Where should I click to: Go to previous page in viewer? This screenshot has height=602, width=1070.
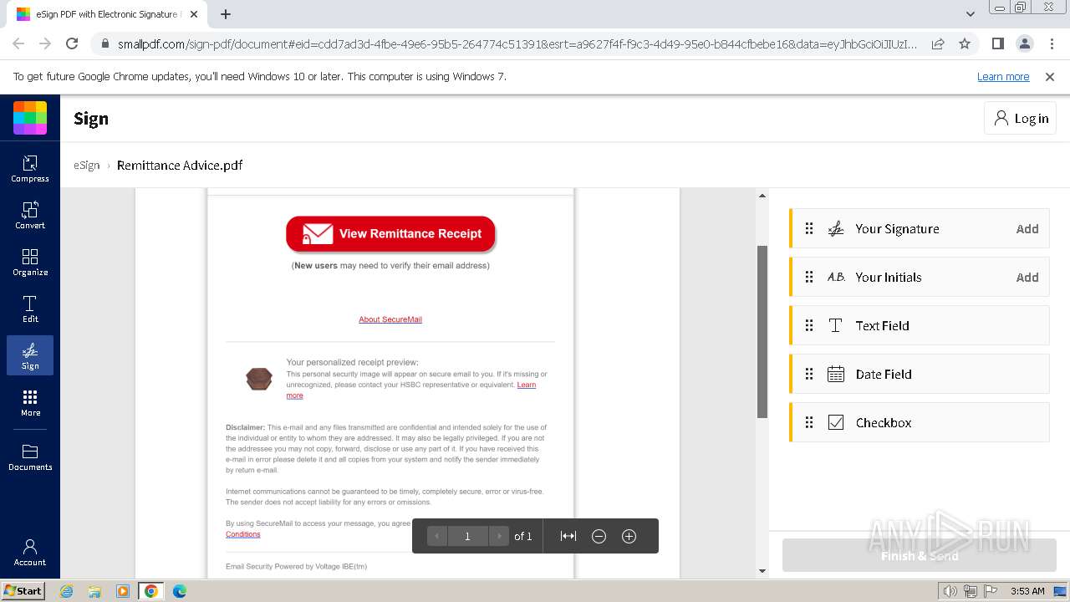(x=437, y=536)
